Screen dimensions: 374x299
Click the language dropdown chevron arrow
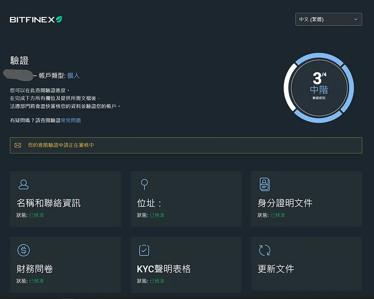[x=356, y=19]
